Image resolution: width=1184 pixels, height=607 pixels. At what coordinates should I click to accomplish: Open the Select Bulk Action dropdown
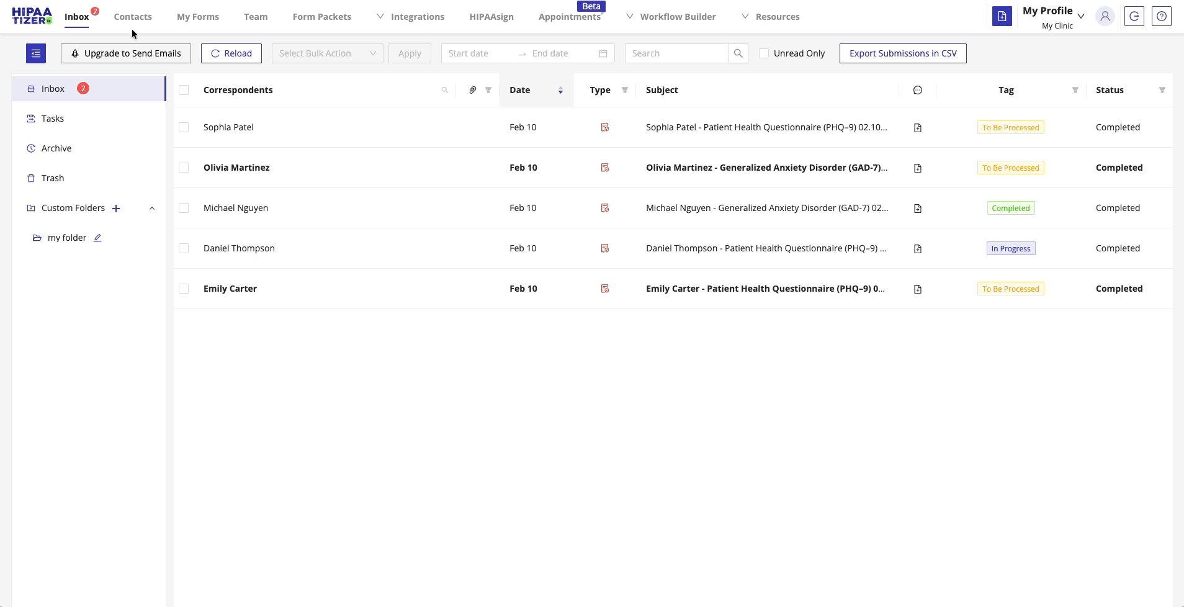click(327, 53)
